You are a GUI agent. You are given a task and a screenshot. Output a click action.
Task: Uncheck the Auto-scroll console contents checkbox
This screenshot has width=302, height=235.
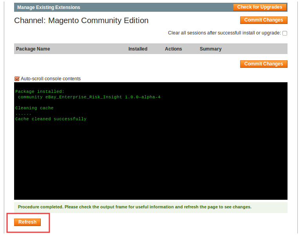pyautogui.click(x=17, y=79)
